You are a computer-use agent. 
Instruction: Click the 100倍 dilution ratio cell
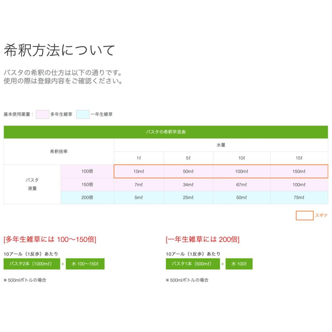point(87,171)
